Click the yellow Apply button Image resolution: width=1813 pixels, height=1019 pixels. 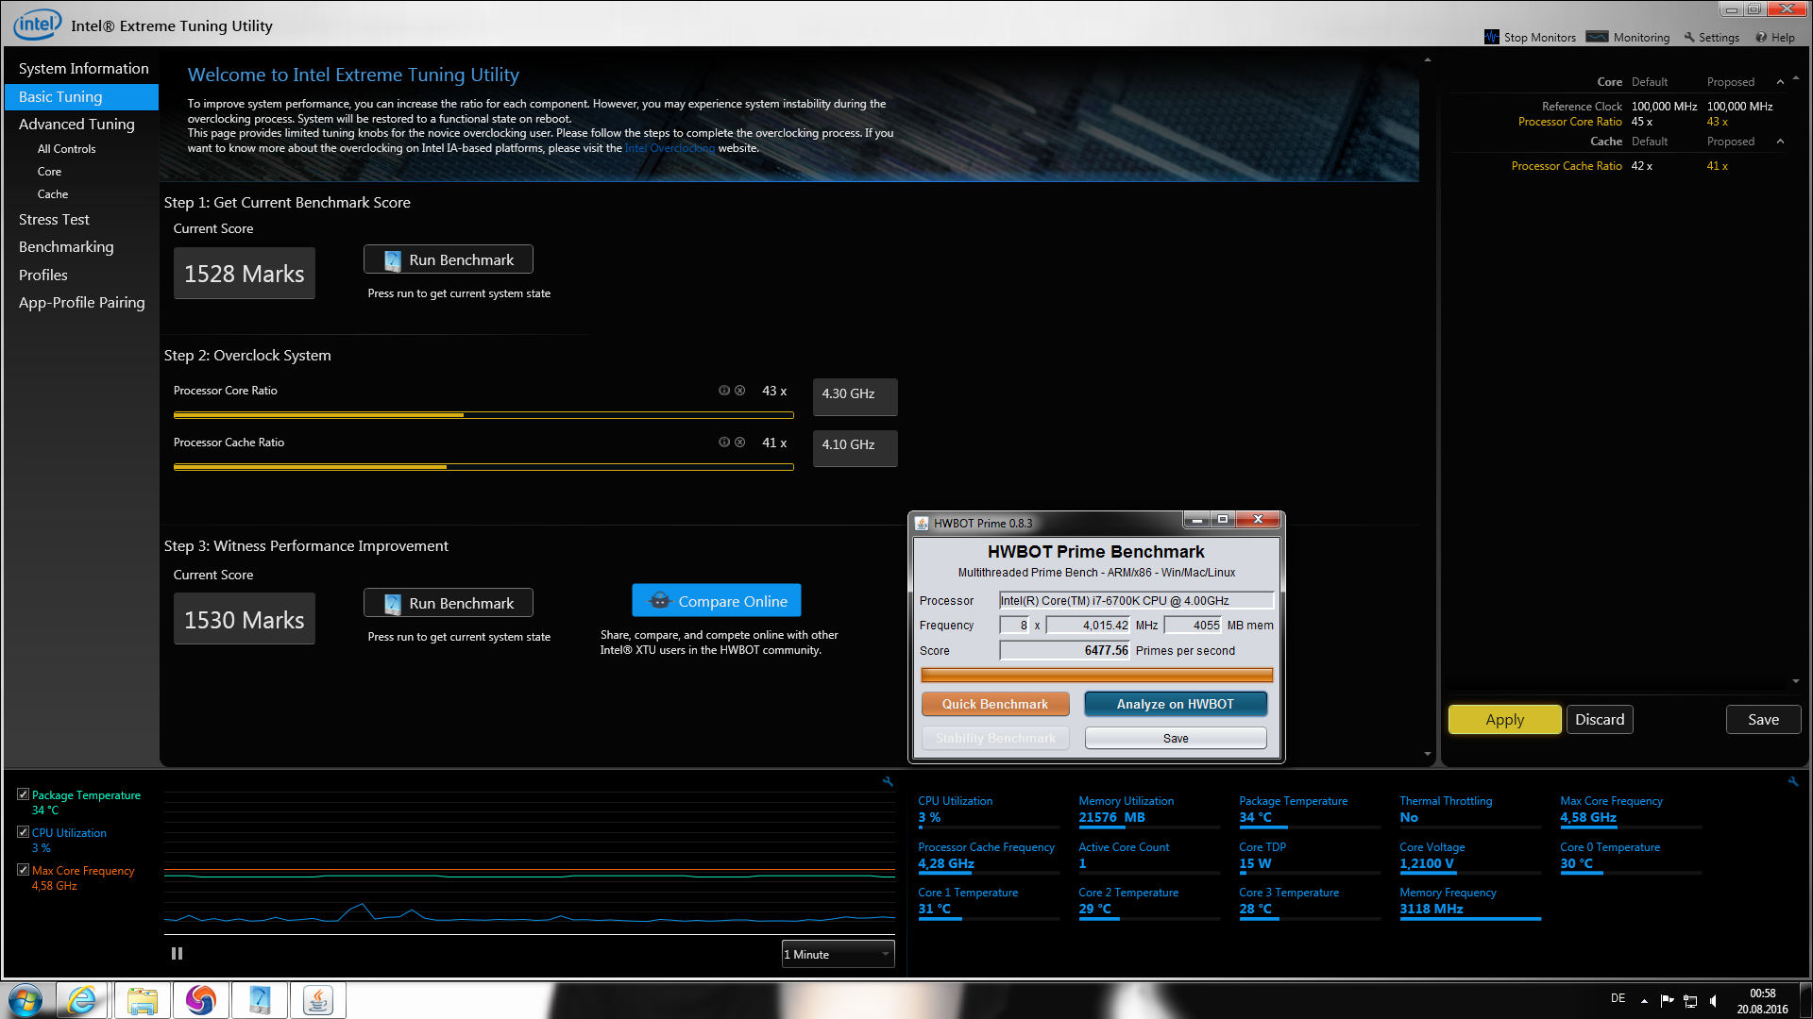pyautogui.click(x=1505, y=720)
